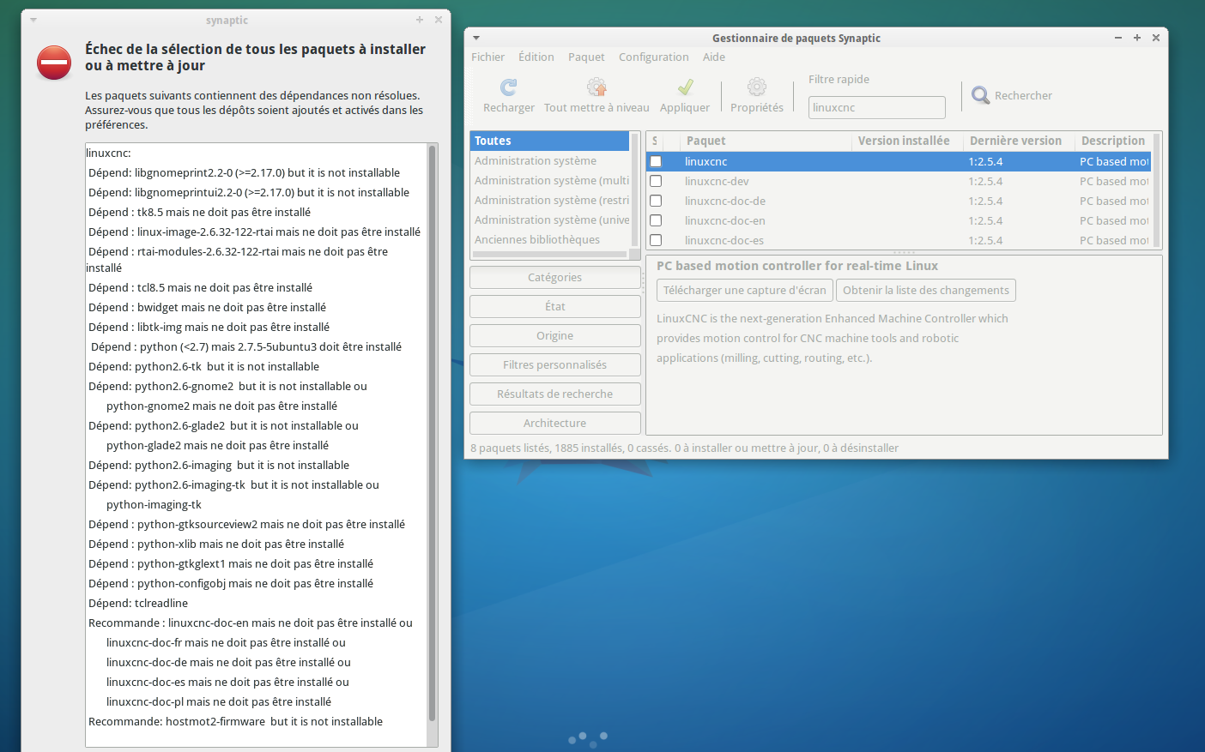Click the Appliquer checkmark icon

685,87
